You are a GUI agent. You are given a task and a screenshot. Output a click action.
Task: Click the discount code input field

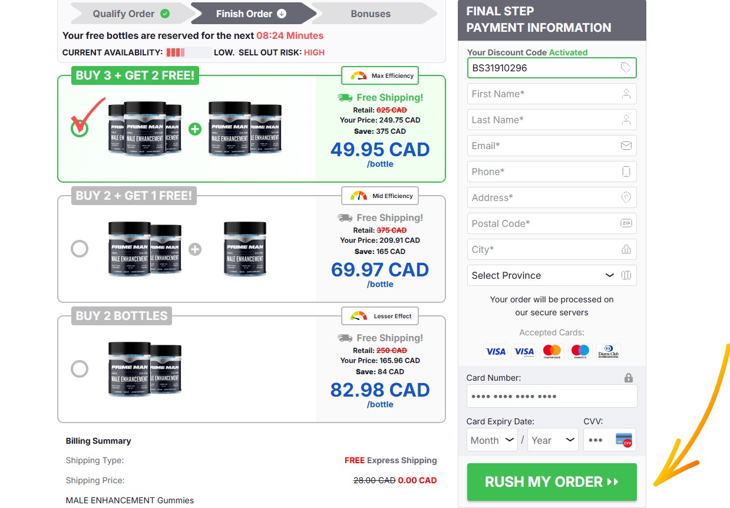(x=551, y=68)
